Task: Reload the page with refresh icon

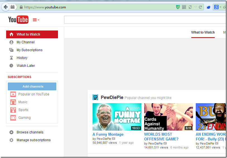Action: point(201,7)
